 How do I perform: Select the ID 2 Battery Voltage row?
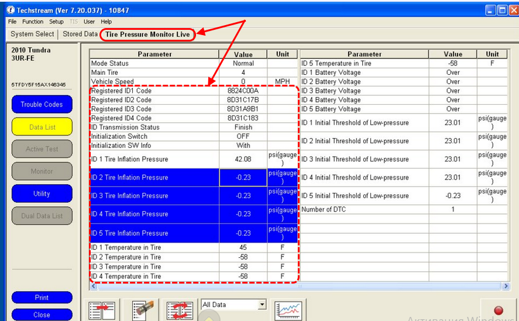pyautogui.click(x=404, y=81)
